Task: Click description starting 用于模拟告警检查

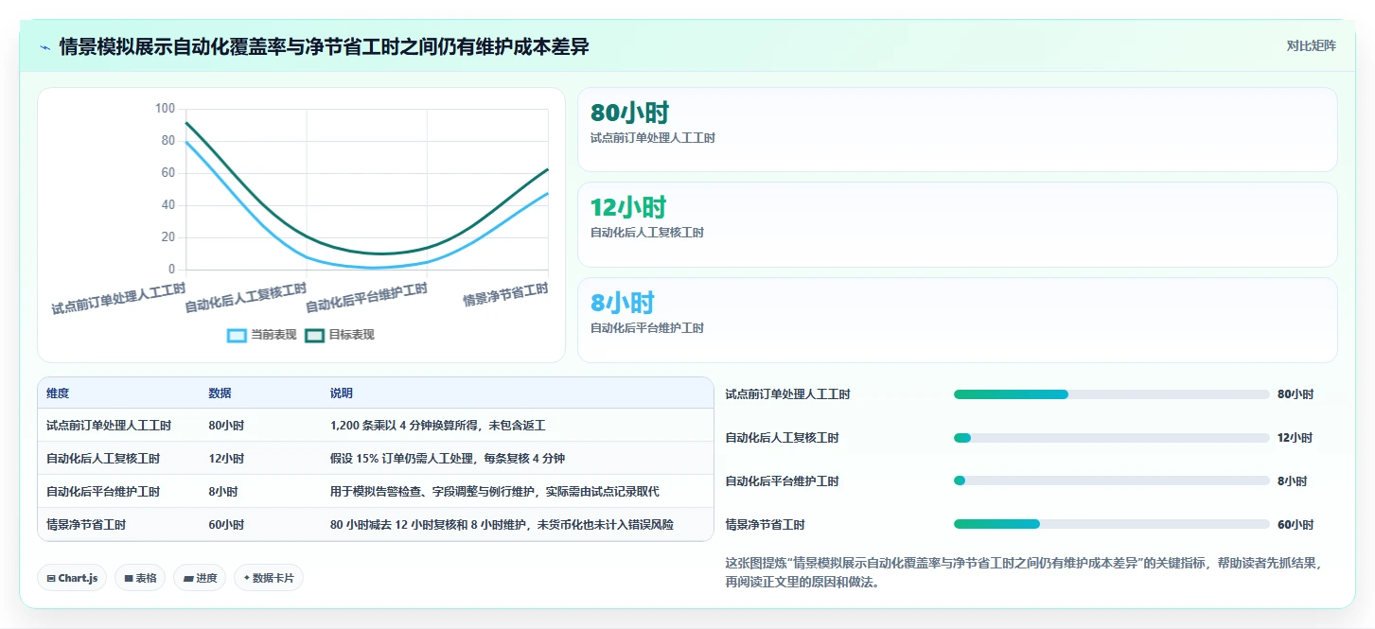Action: (x=494, y=492)
